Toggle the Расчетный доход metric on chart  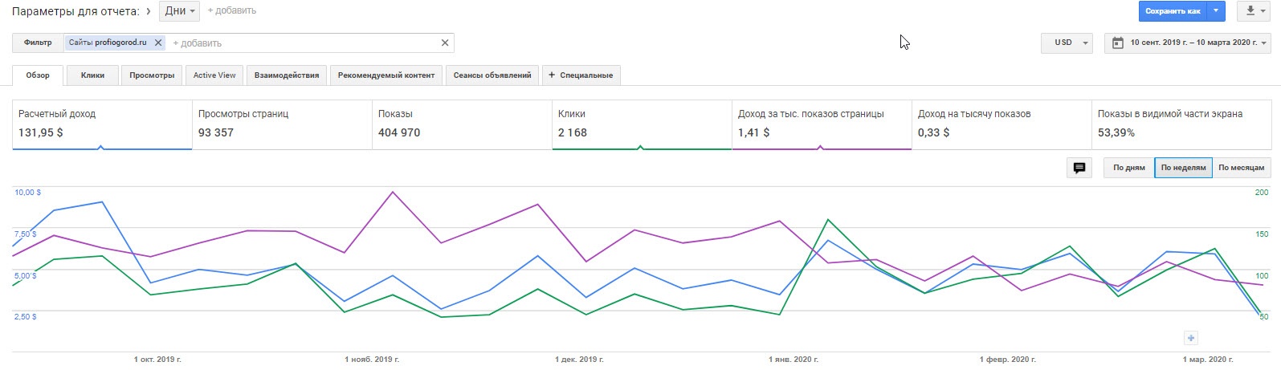pos(102,124)
